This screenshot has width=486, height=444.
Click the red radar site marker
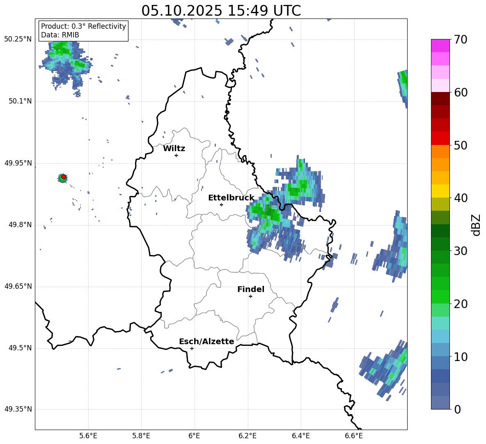tap(64, 177)
